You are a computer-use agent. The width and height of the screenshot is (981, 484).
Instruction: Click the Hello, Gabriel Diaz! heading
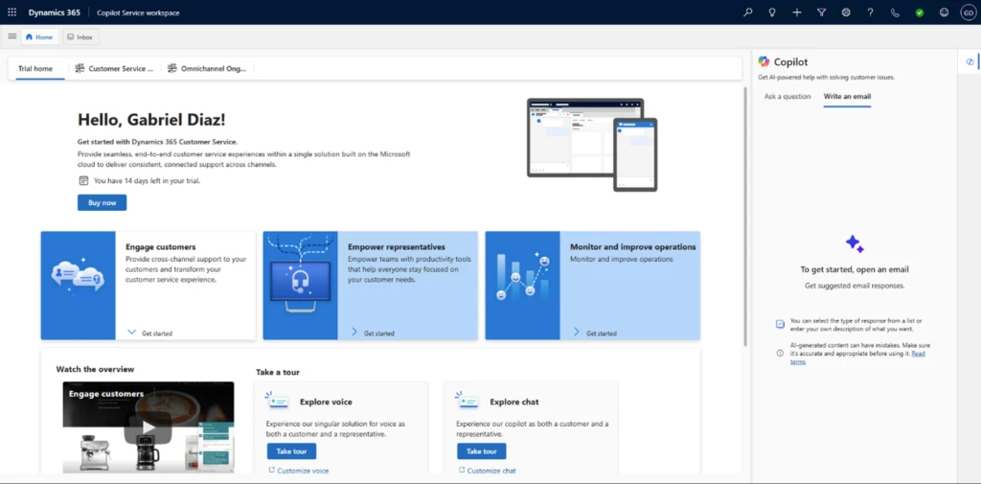coord(151,119)
